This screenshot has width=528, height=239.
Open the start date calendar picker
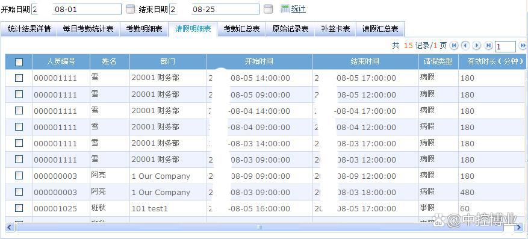(130, 9)
